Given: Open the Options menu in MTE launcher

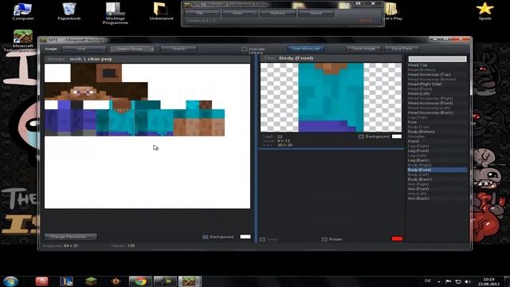Looking at the screenshot, I should 277,14.
